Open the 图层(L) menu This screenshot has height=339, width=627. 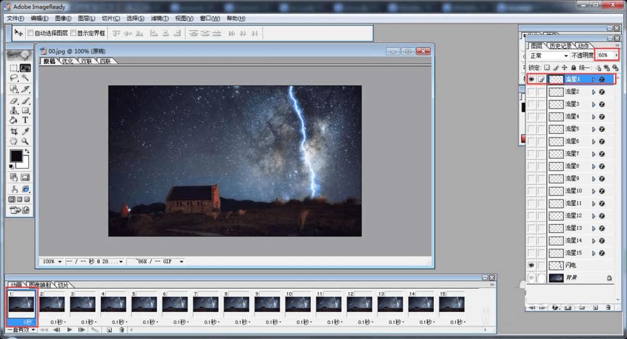[87, 18]
